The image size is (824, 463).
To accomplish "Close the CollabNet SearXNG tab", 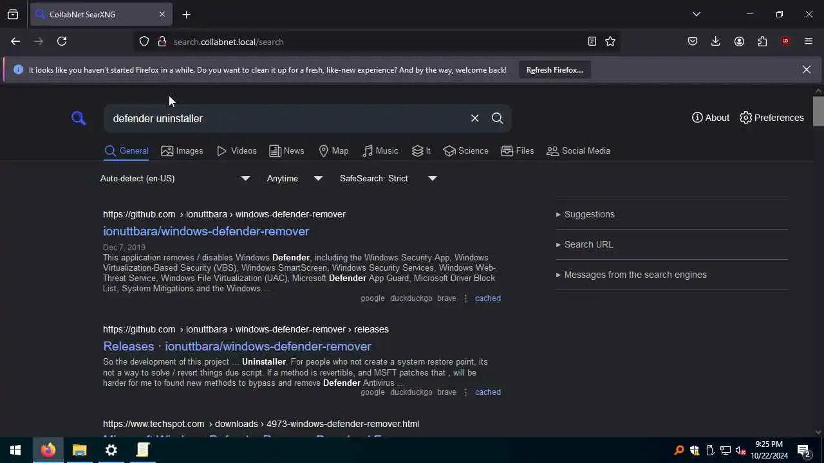I will click(x=162, y=14).
